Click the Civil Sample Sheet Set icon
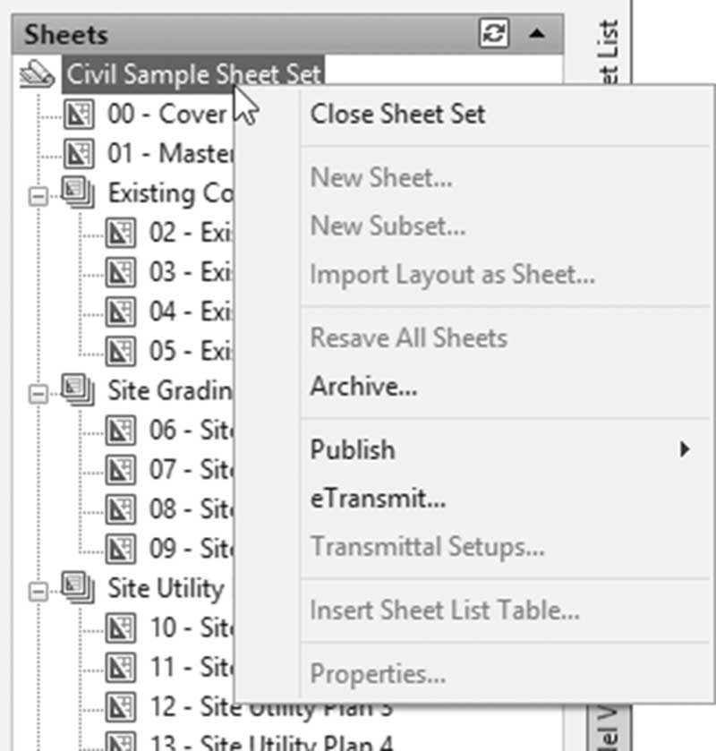 click(x=37, y=74)
